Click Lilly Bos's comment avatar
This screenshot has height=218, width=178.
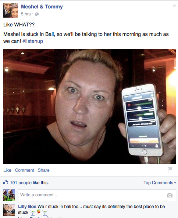tap(9, 210)
